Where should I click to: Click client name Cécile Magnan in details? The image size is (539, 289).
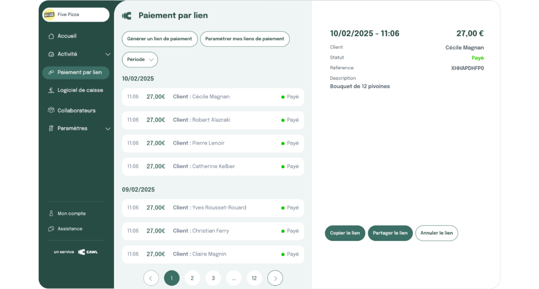[465, 47]
